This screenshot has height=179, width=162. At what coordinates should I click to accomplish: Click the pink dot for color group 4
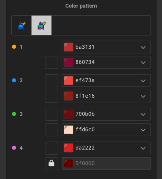pos(14,148)
